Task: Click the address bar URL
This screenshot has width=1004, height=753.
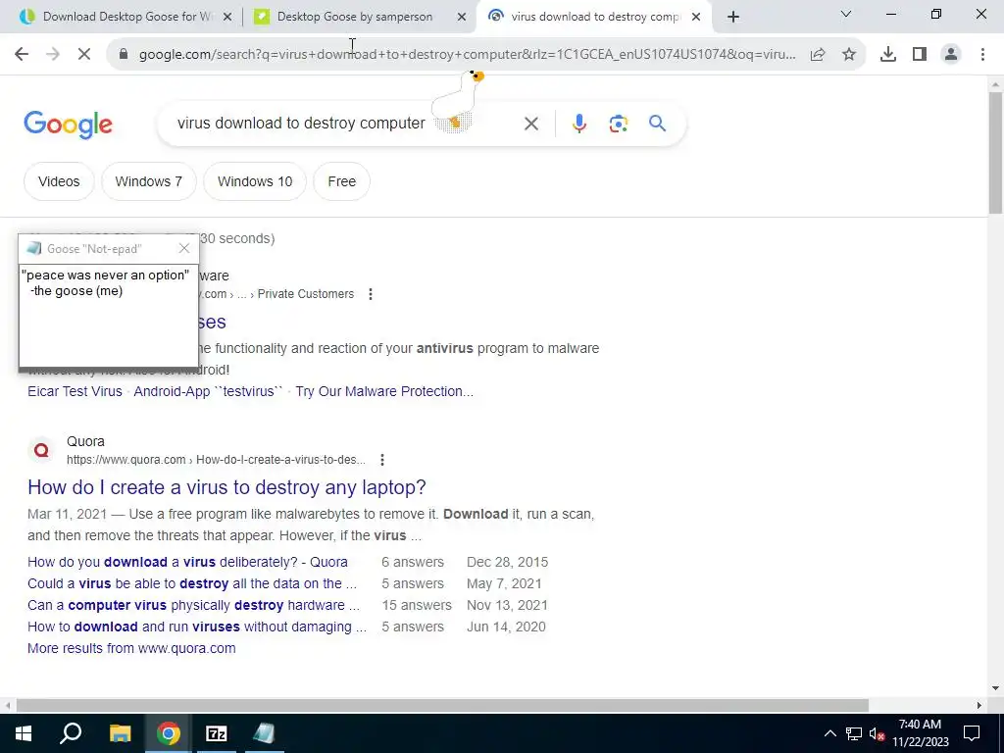Action: [468, 55]
